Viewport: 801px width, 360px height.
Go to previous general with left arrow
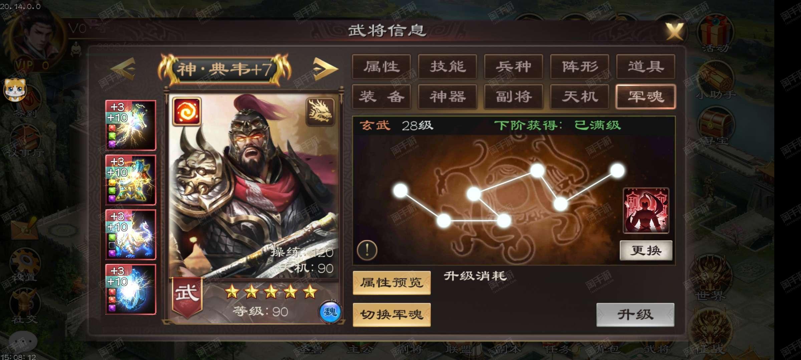123,69
